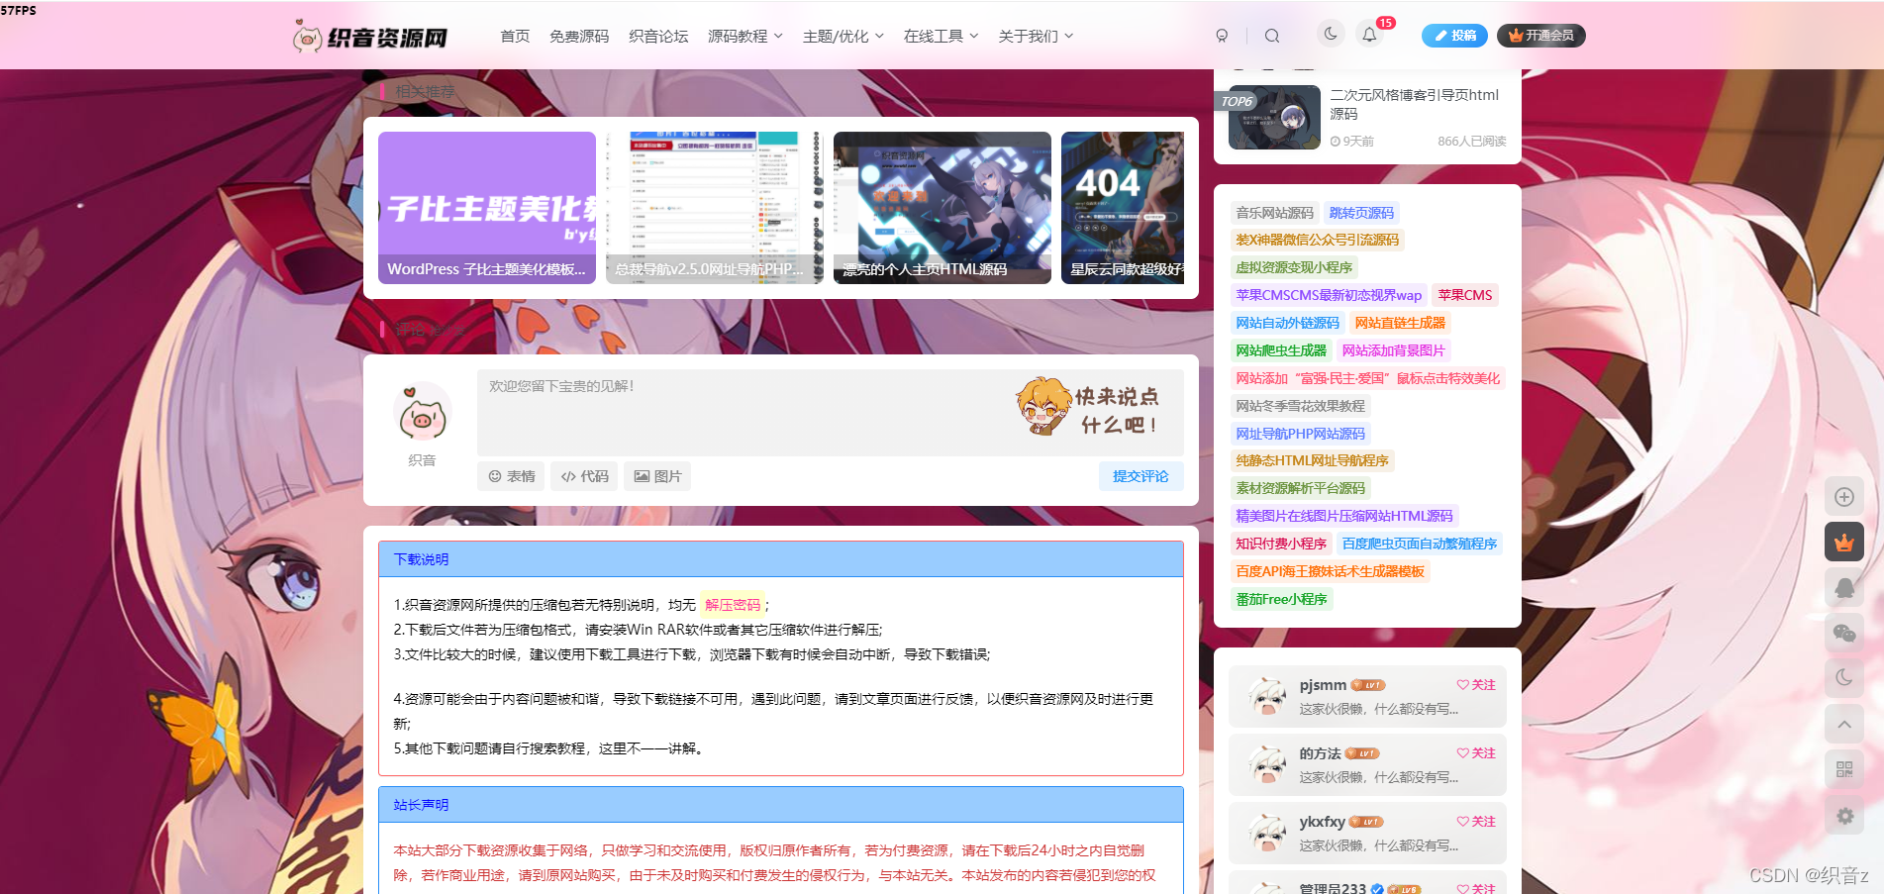Select the 网站爬虫生成器 tag

[x=1281, y=350]
